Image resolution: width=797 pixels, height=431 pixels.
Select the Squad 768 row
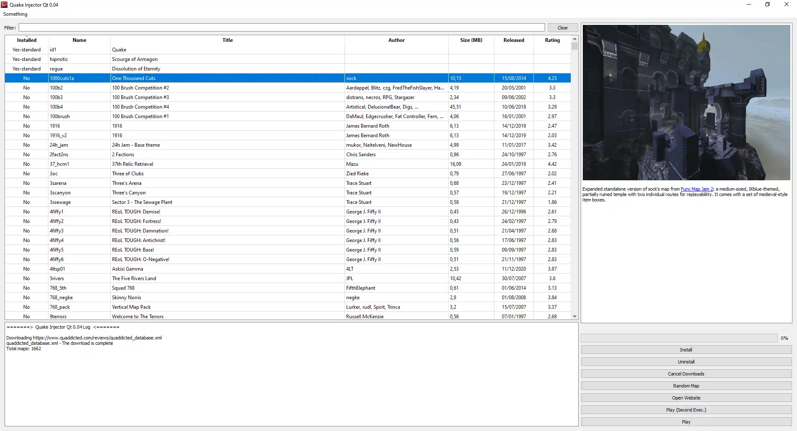click(x=288, y=288)
